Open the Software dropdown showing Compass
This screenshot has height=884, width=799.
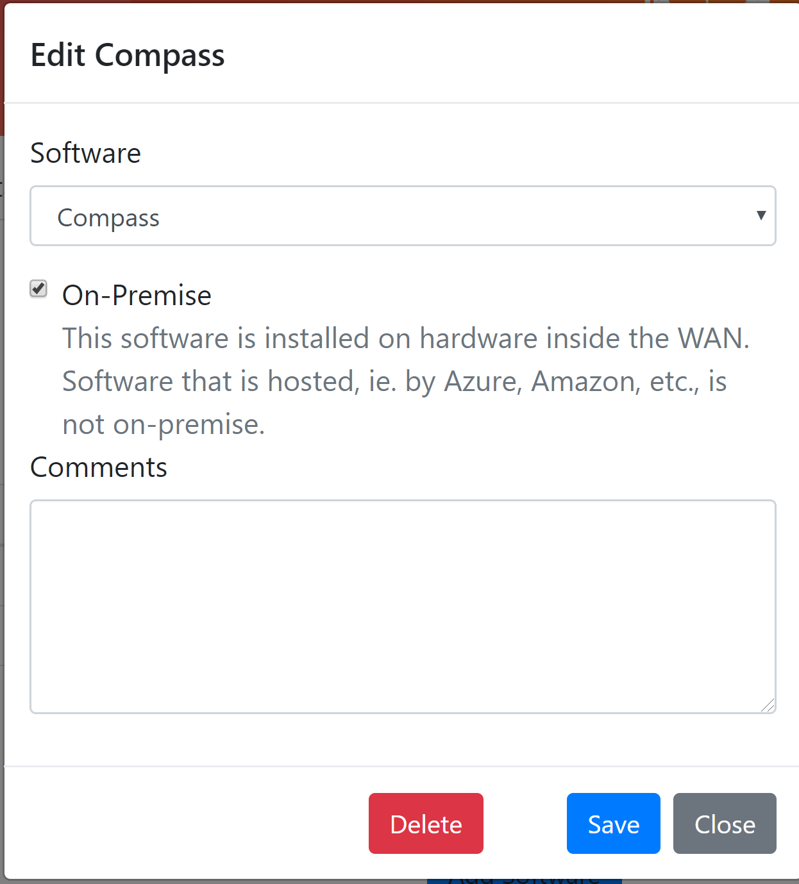click(x=403, y=216)
